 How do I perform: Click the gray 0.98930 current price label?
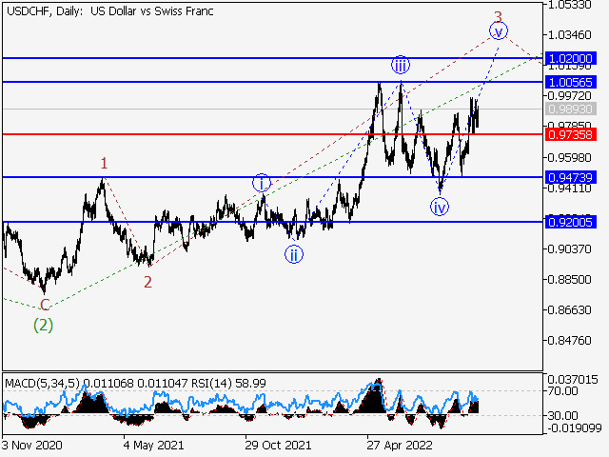(571, 109)
